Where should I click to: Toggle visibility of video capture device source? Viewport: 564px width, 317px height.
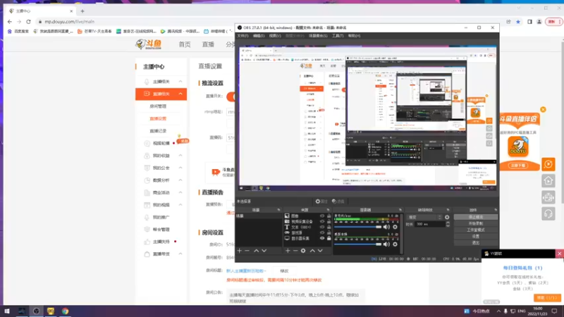coord(322,221)
